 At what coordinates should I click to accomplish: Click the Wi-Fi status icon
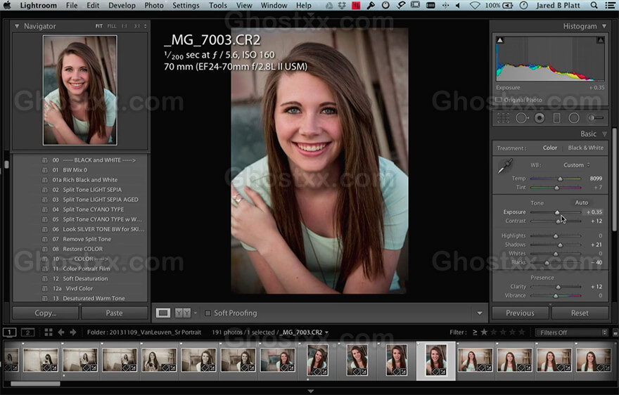[475, 6]
